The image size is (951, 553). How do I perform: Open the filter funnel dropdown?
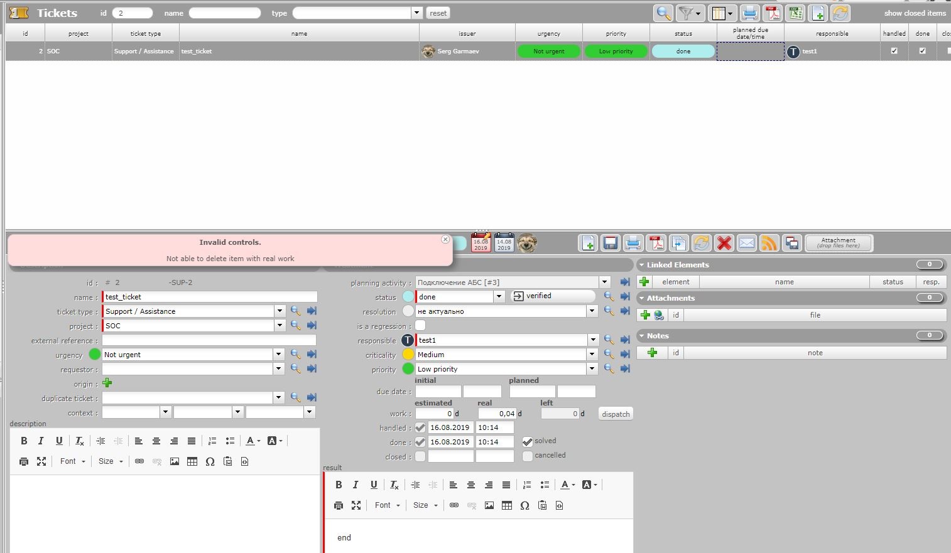pyautogui.click(x=690, y=13)
